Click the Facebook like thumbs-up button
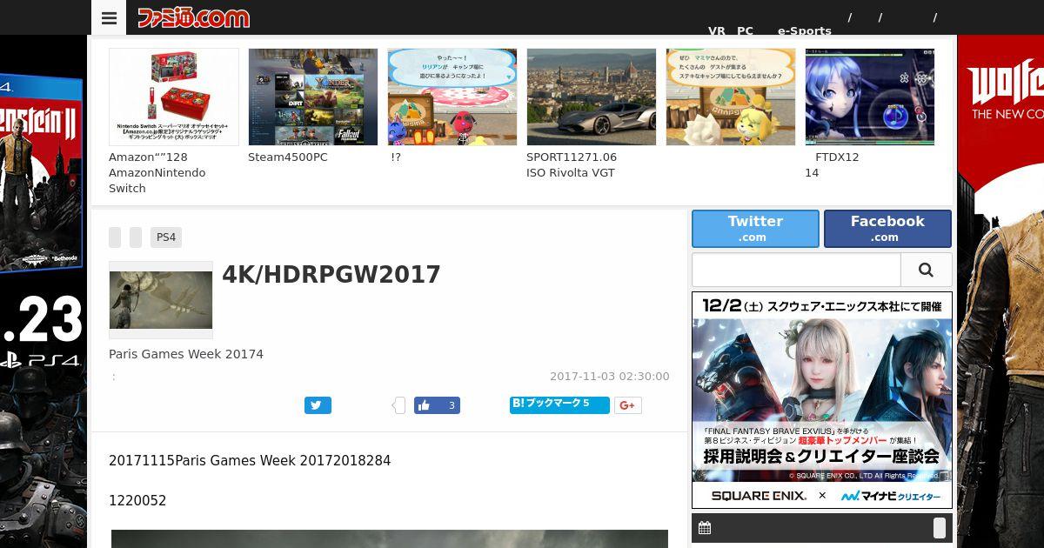 pyautogui.click(x=424, y=405)
